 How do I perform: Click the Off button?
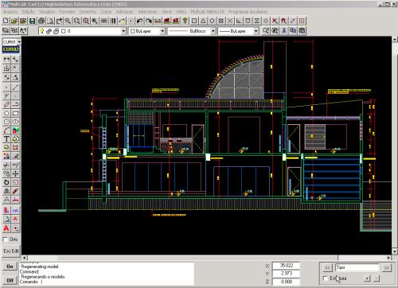click(x=10, y=280)
